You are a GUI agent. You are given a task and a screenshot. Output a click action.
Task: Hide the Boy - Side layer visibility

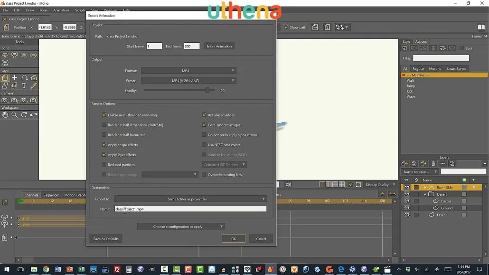pos(407,187)
